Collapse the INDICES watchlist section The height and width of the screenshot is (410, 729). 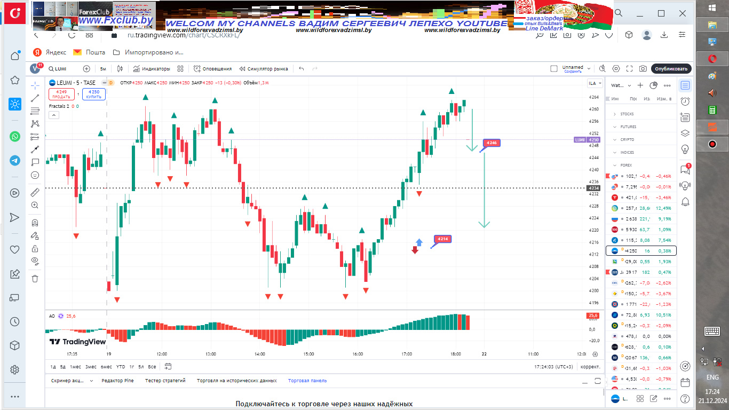pos(614,153)
